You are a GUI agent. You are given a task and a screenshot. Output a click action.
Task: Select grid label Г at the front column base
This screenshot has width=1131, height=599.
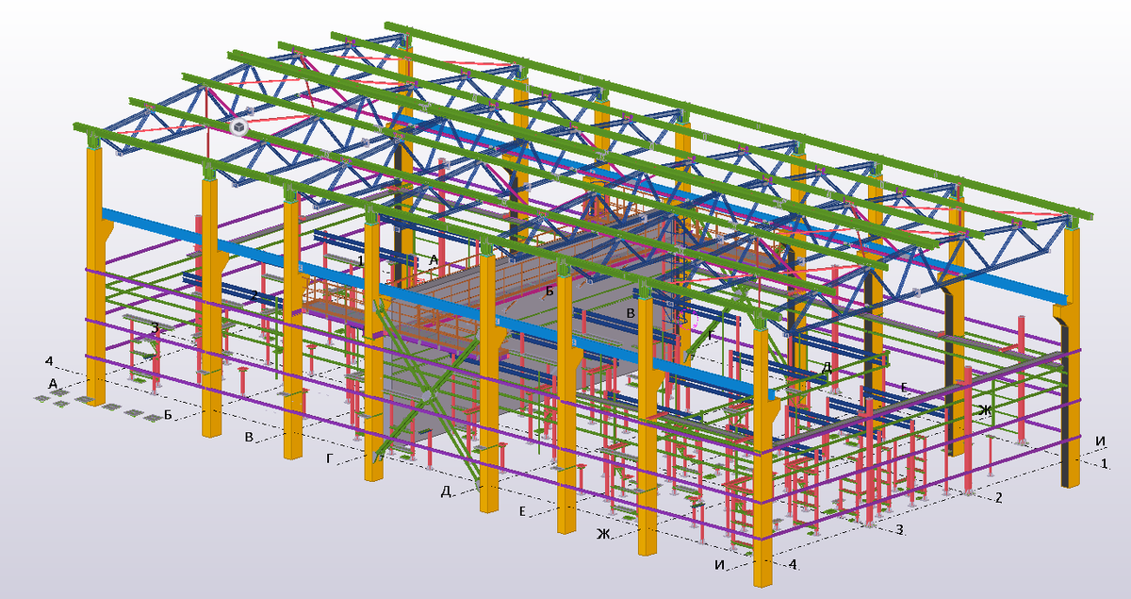click(329, 458)
